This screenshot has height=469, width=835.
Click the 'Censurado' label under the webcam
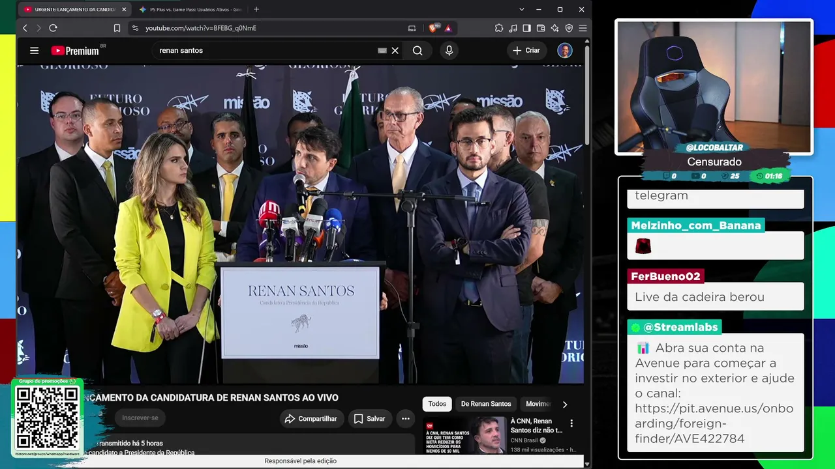tap(714, 162)
